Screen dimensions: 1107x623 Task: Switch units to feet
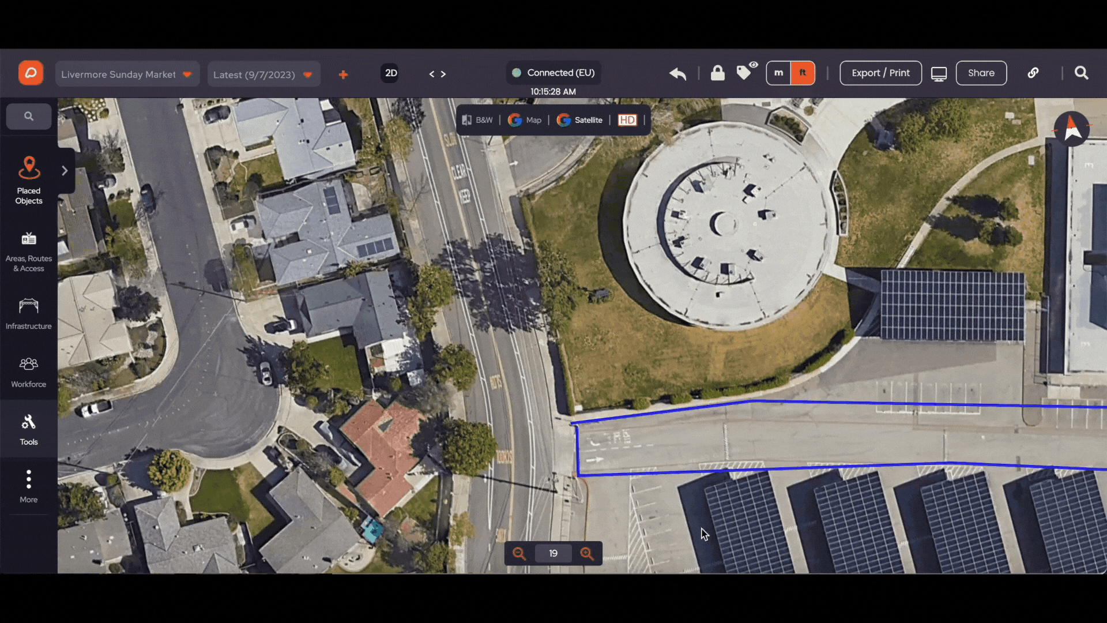[803, 73]
